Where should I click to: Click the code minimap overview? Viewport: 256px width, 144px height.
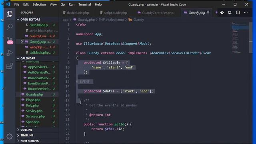click(x=240, y=38)
